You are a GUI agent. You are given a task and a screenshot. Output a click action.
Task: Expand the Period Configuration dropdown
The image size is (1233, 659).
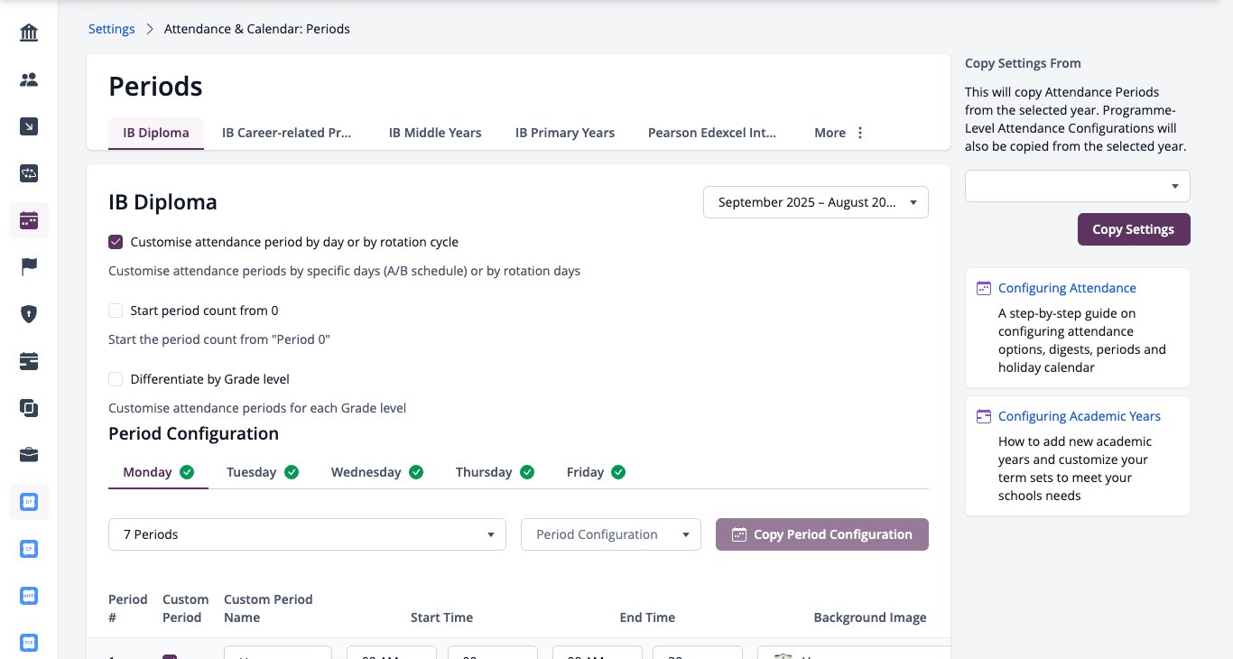pos(611,534)
